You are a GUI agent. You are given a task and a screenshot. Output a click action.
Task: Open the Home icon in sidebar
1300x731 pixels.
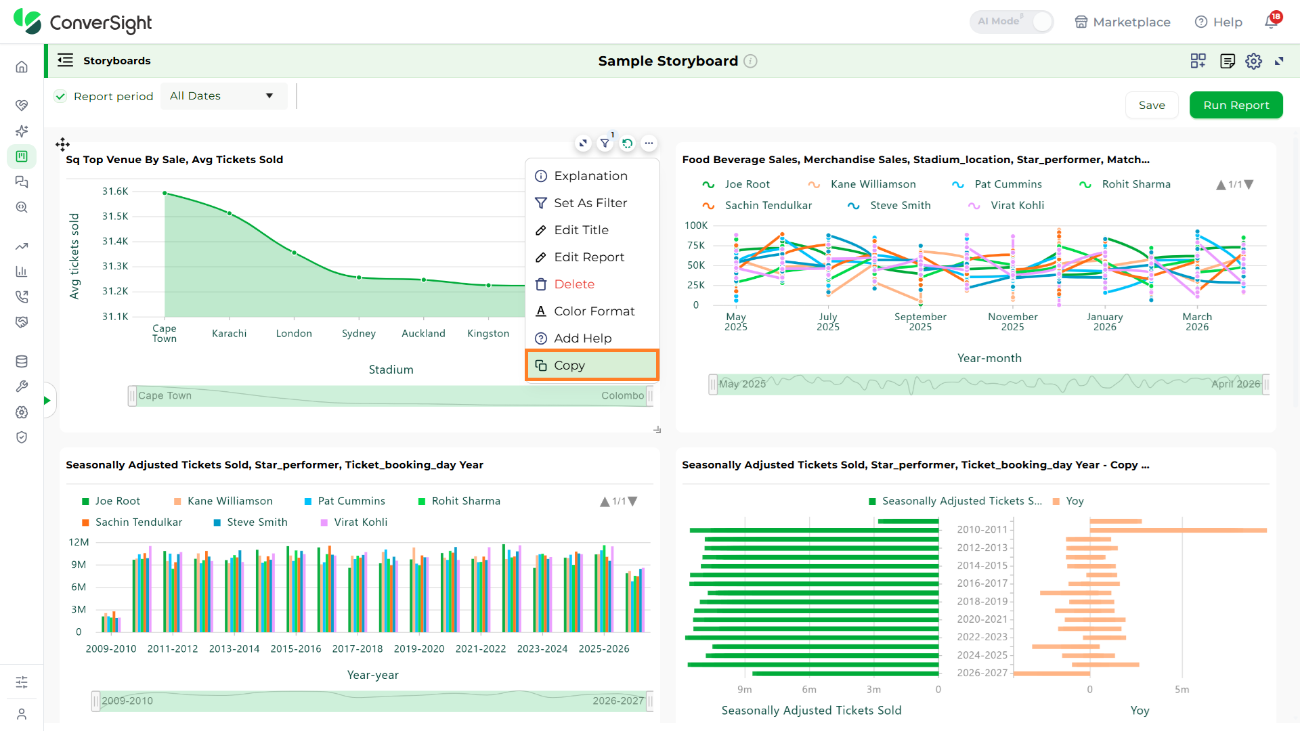pos(22,67)
